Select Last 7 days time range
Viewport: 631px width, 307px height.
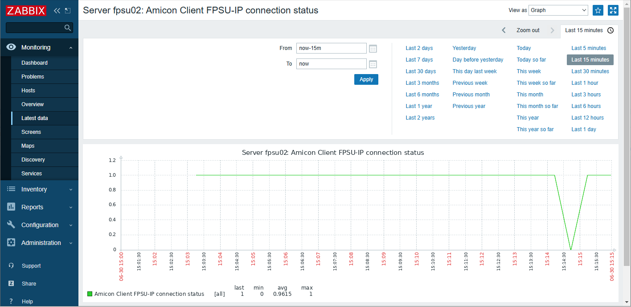pyautogui.click(x=419, y=60)
